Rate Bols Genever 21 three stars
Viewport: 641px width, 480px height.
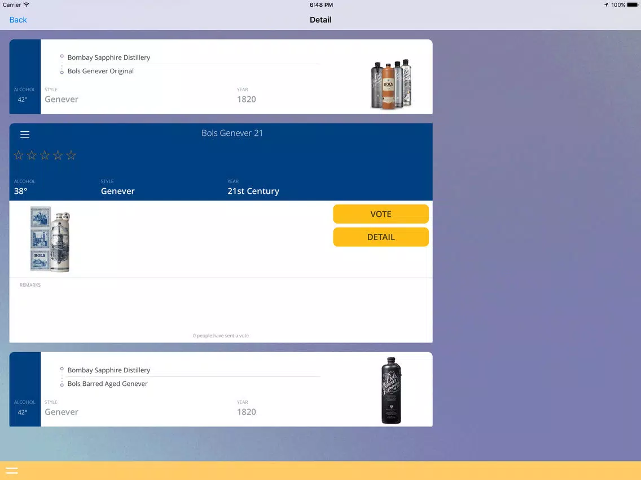45,155
